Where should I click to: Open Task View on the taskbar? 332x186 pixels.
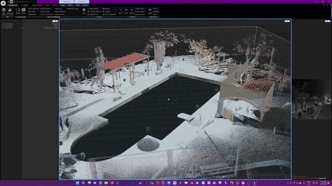tap(89, 183)
